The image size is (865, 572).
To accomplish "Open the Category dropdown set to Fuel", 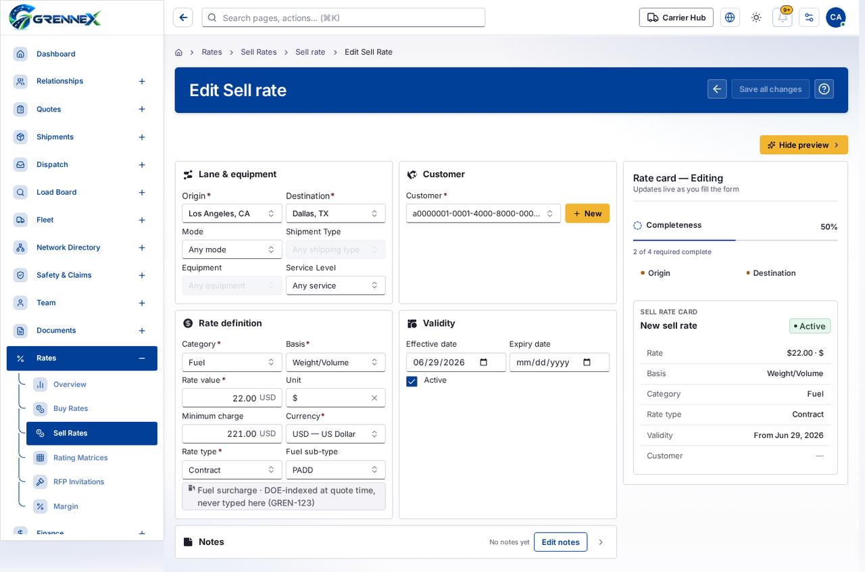I will 232,362.
